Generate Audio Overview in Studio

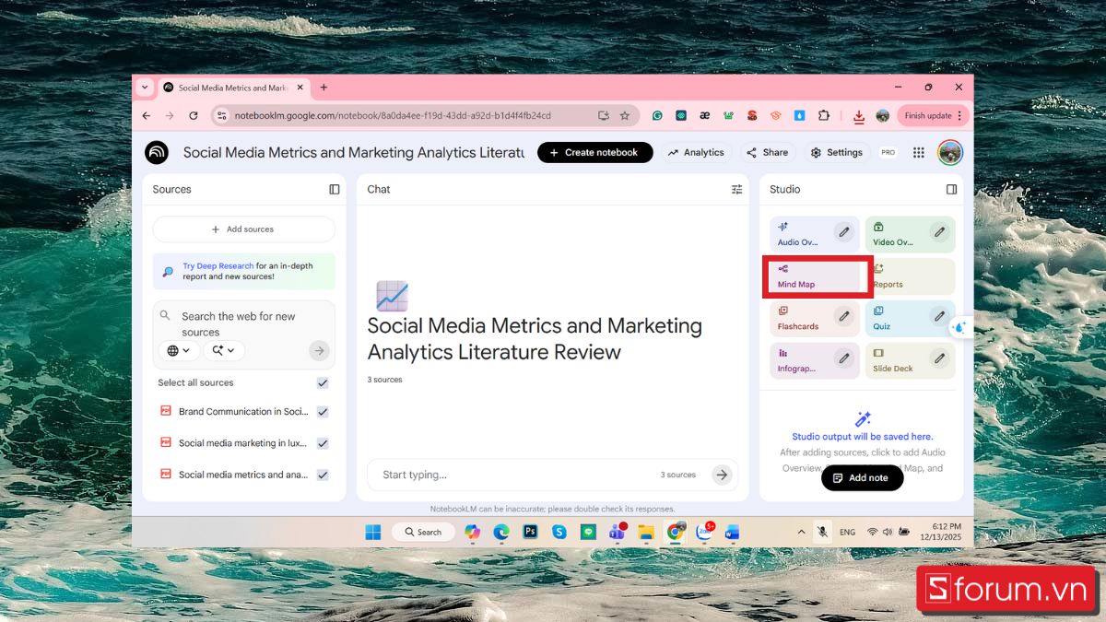[x=814, y=234]
